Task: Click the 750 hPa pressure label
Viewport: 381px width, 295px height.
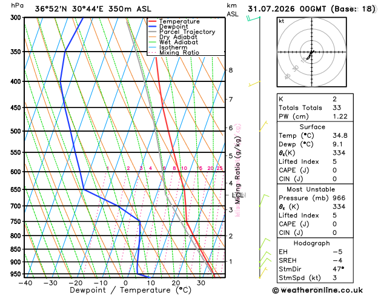Action: pos(17,222)
